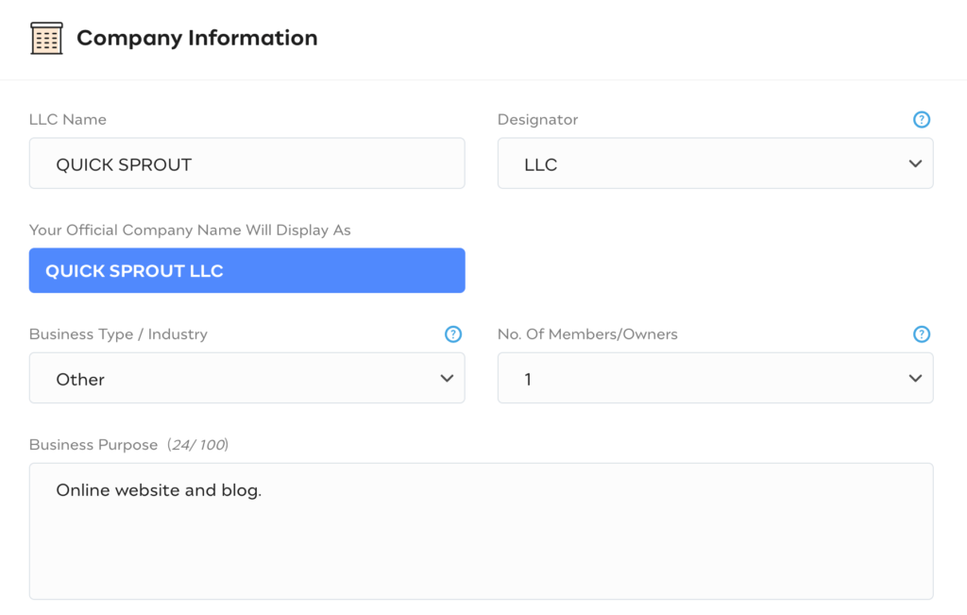Viewport: 967px width, 615px height.
Task: Click 'Your Official Company Name Will Display As' text
Action: (190, 231)
